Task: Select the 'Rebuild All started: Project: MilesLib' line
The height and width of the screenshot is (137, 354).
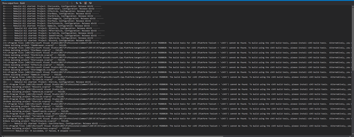Action: pyautogui.click(x=52, y=28)
